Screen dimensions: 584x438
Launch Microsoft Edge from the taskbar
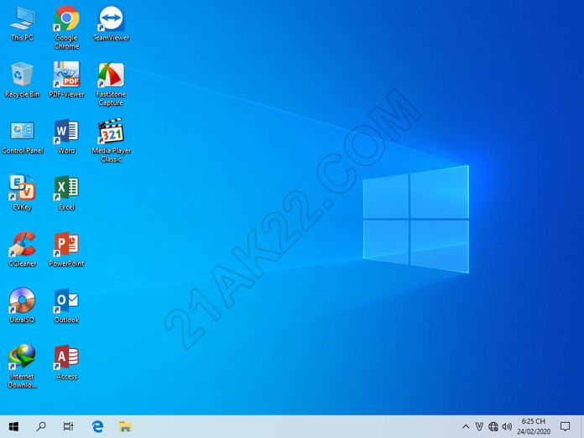97,426
